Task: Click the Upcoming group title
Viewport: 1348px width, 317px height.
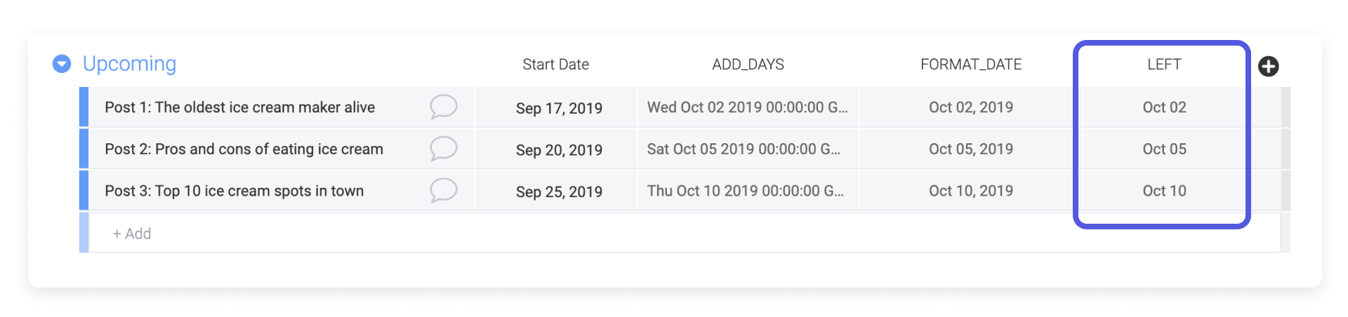Action: (x=129, y=64)
